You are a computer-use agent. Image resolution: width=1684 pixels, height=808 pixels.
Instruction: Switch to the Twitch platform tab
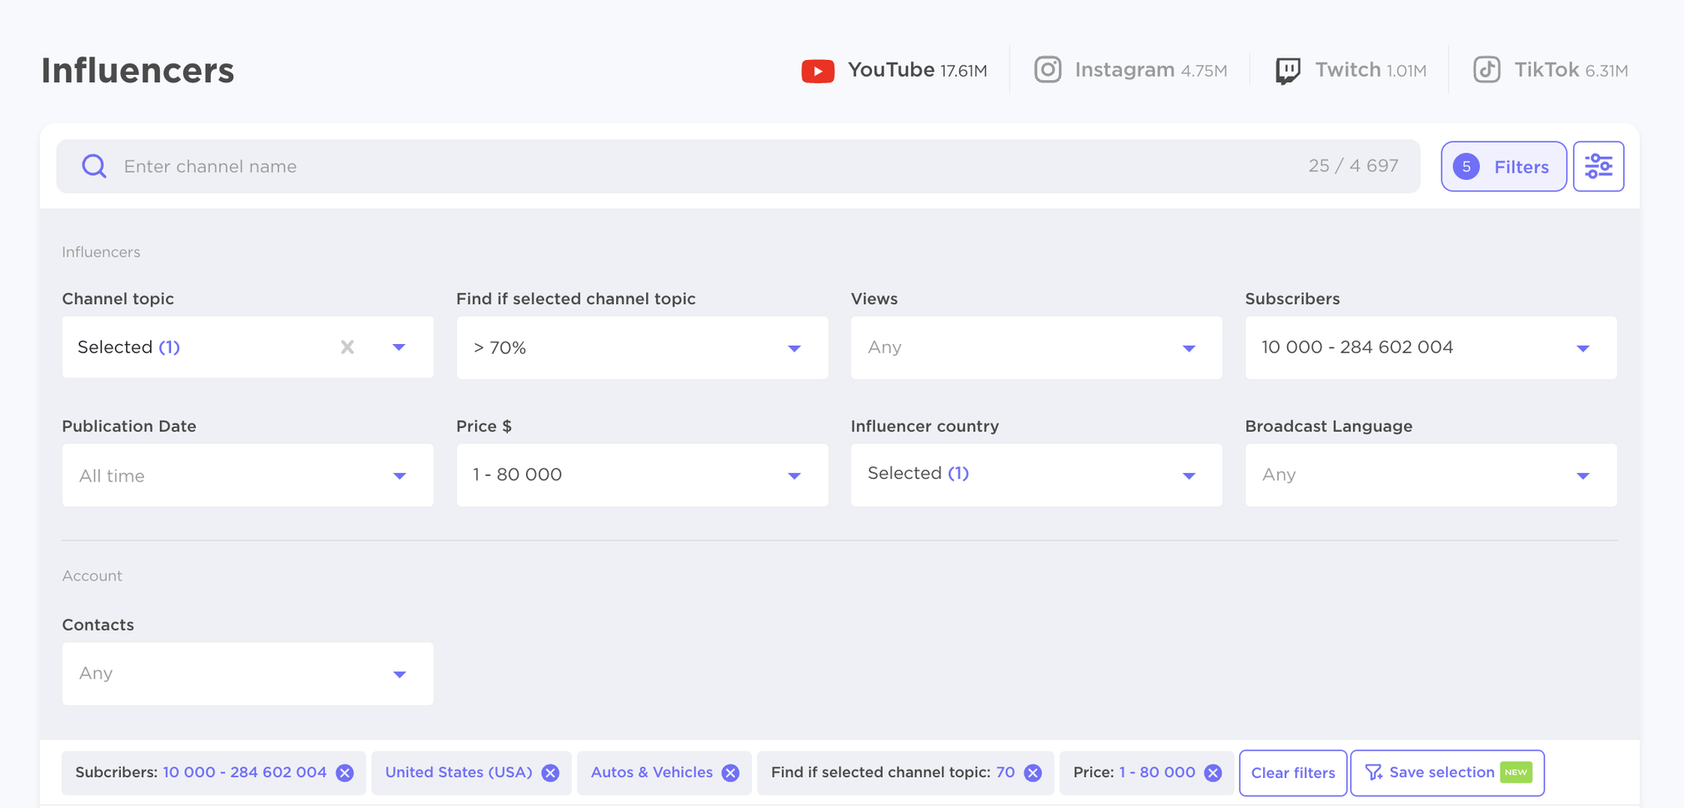1351,70
